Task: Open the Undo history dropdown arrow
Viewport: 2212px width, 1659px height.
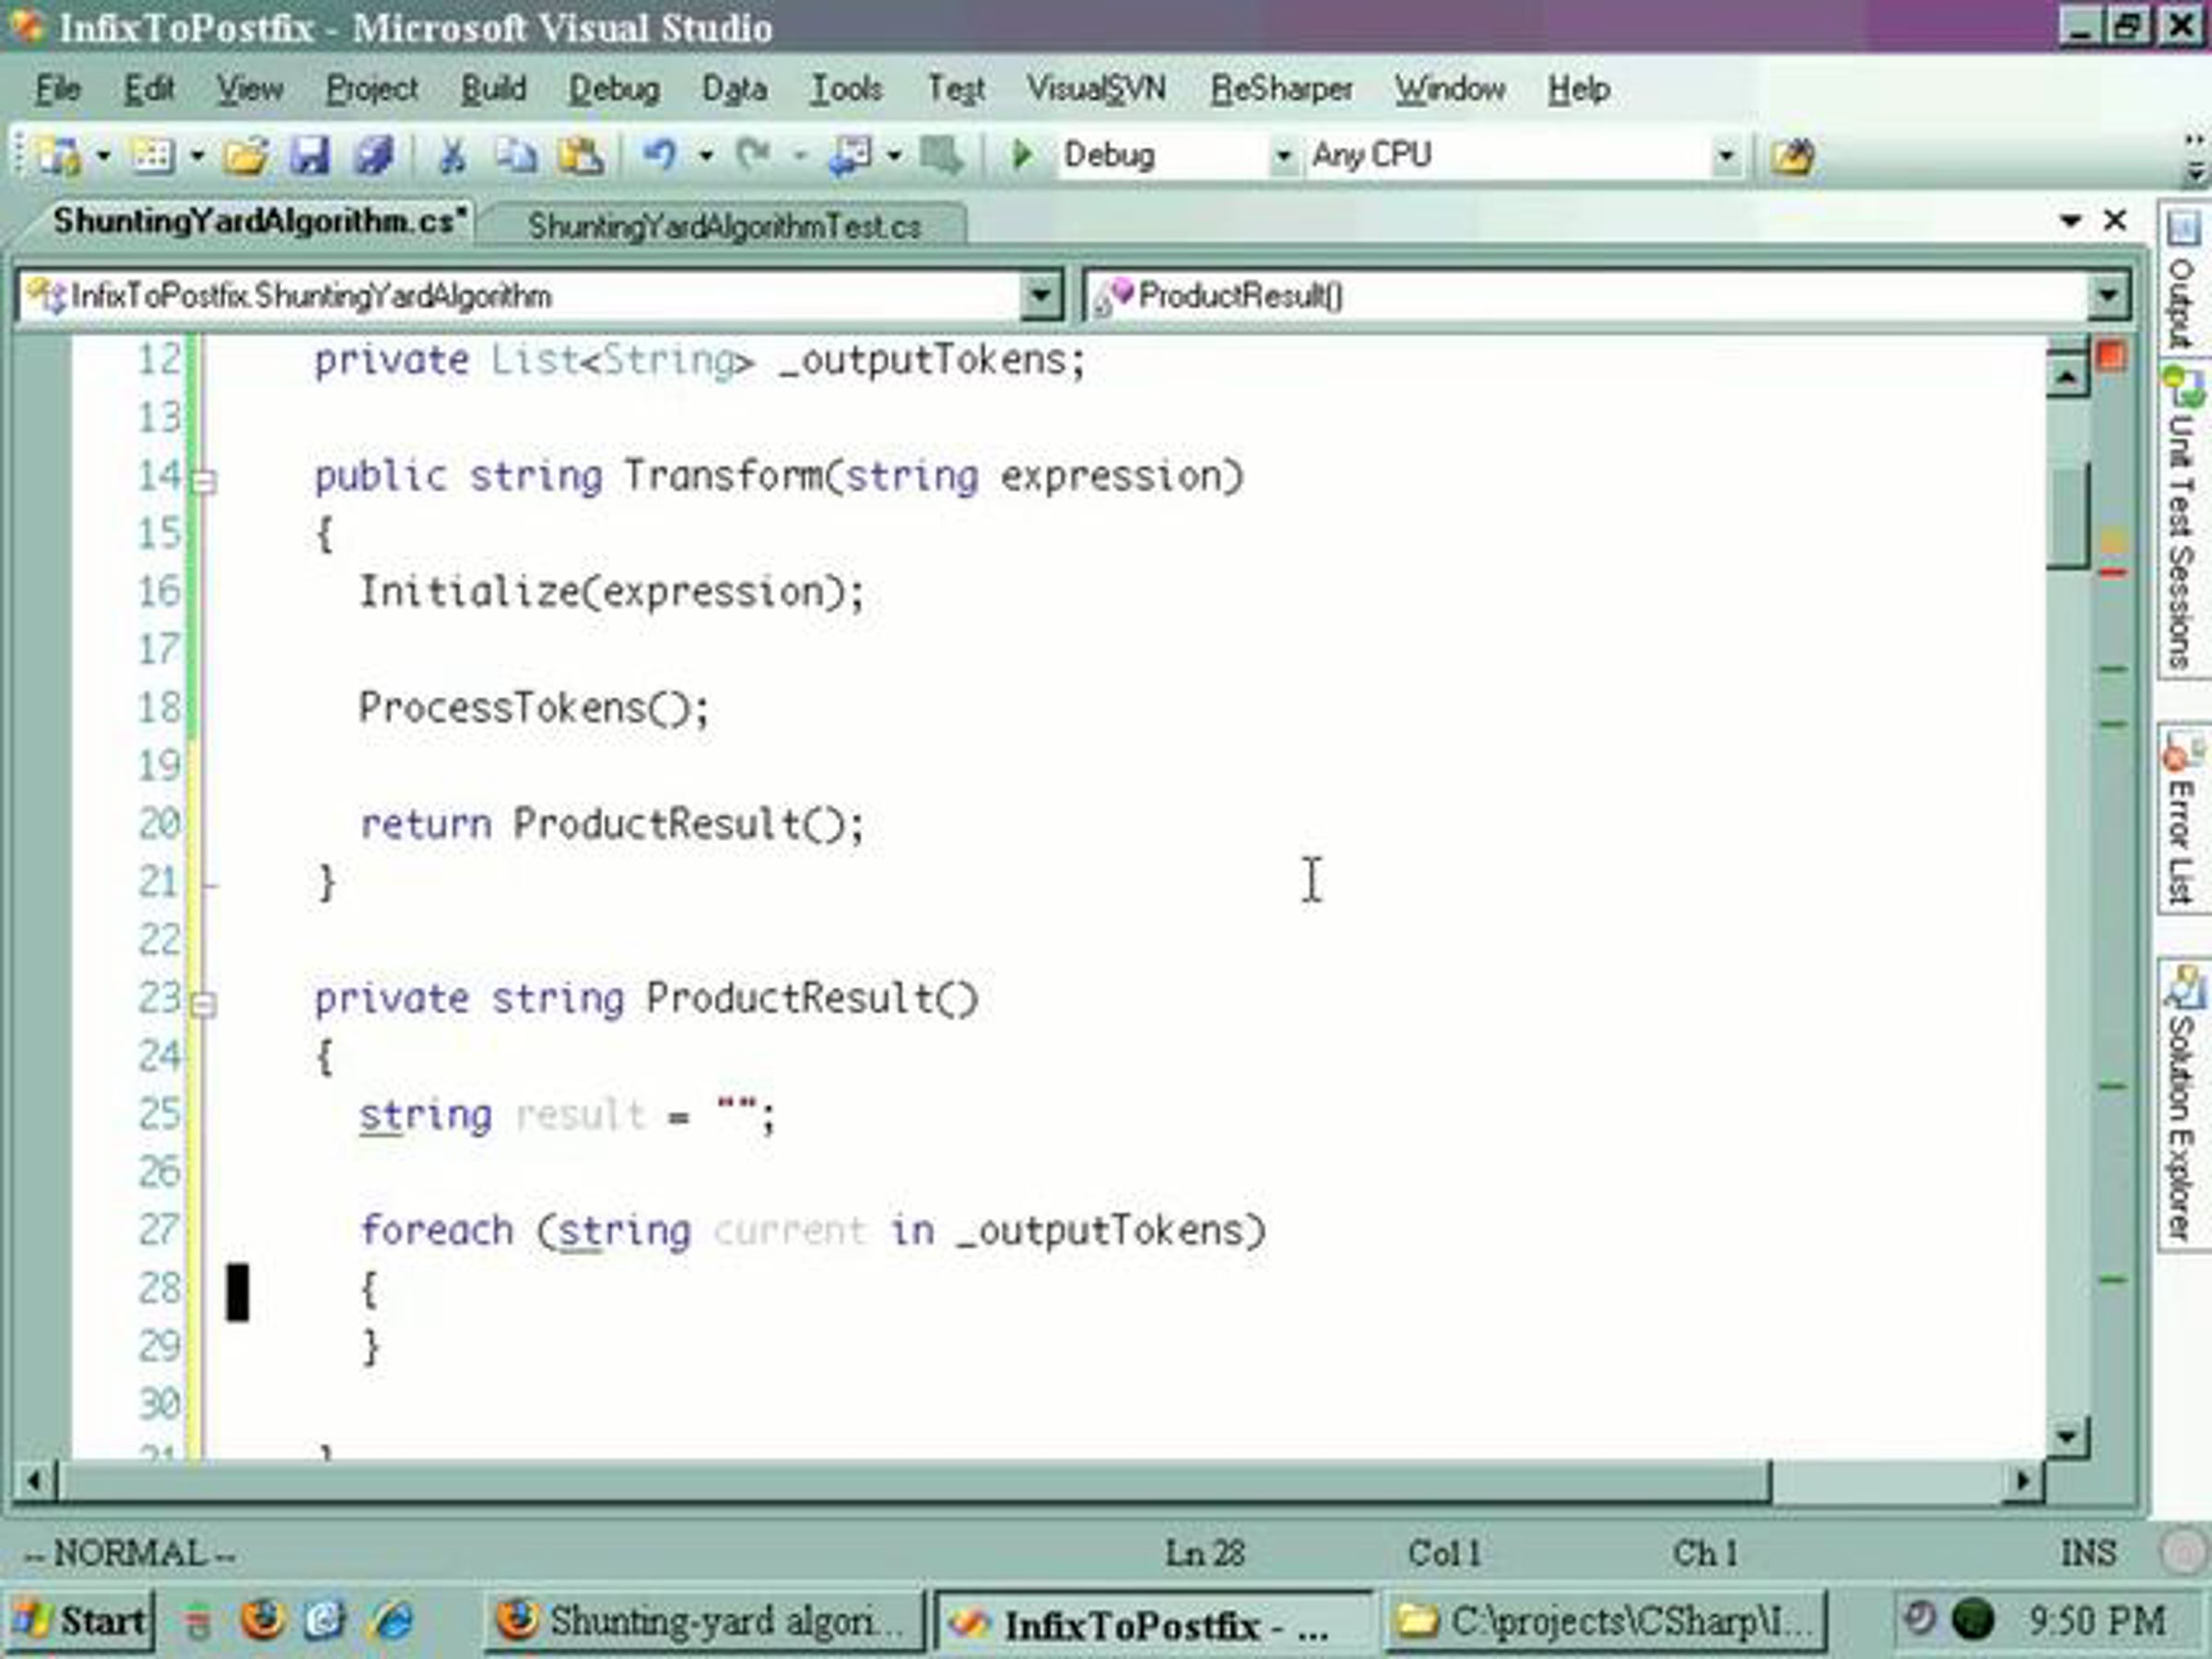Action: (705, 156)
